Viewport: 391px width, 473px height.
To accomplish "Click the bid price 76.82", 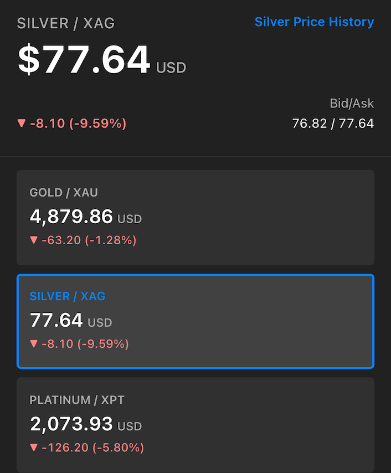I will click(310, 124).
